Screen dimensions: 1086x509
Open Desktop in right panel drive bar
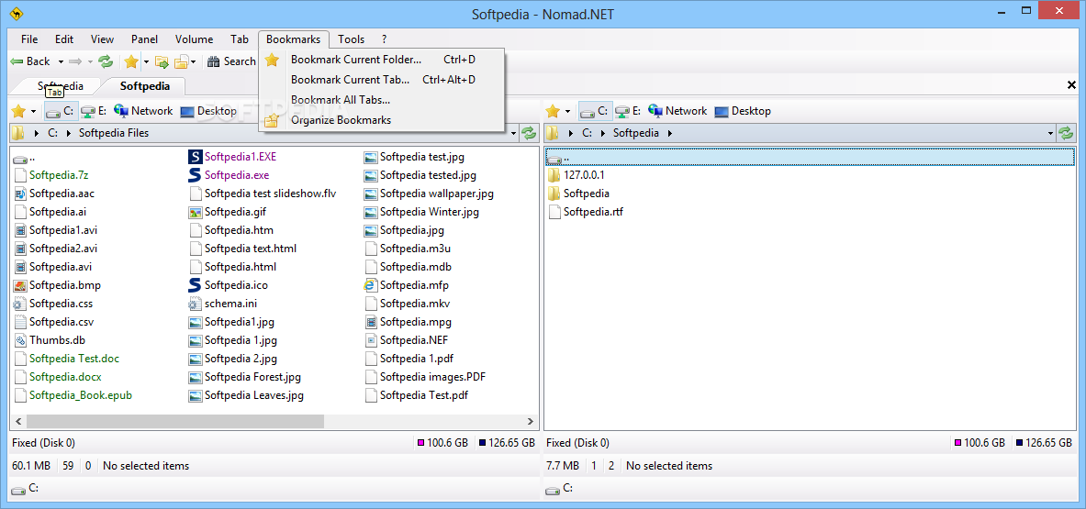pyautogui.click(x=743, y=111)
